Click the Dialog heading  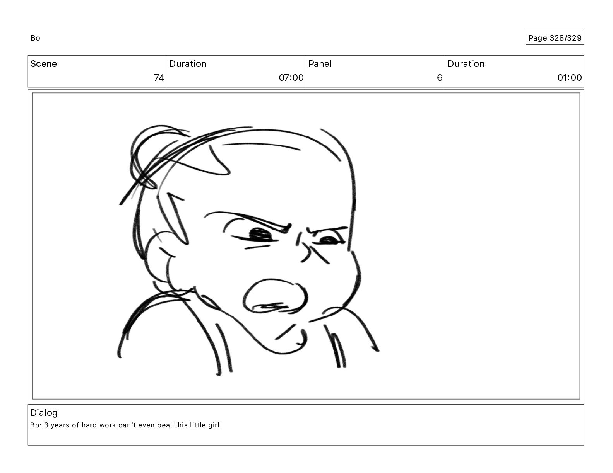pos(44,413)
